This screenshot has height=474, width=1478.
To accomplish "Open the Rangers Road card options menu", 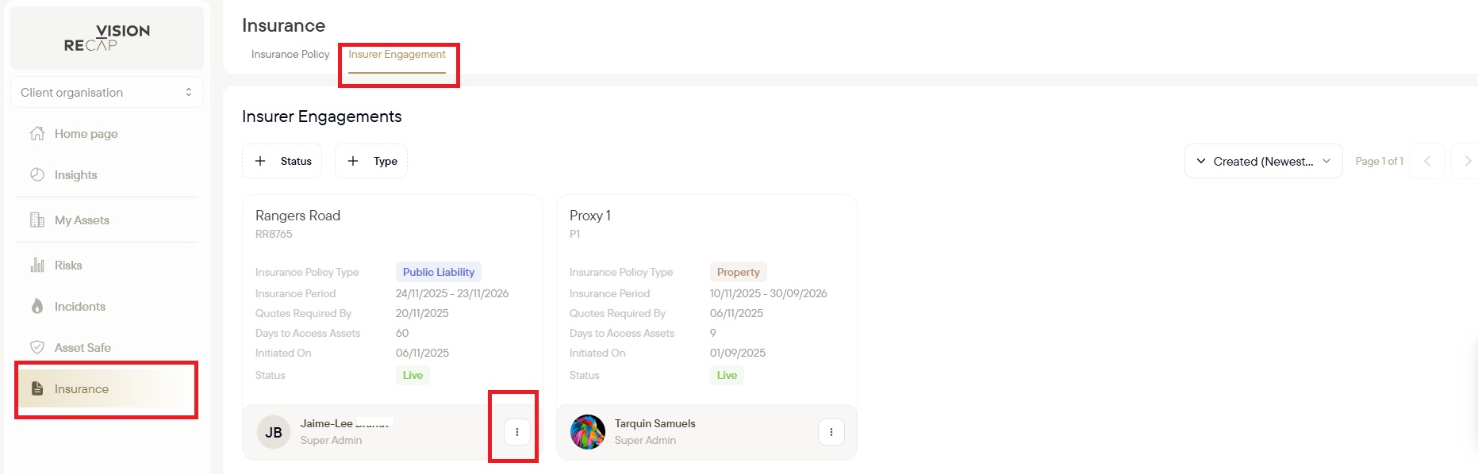I will pos(517,432).
